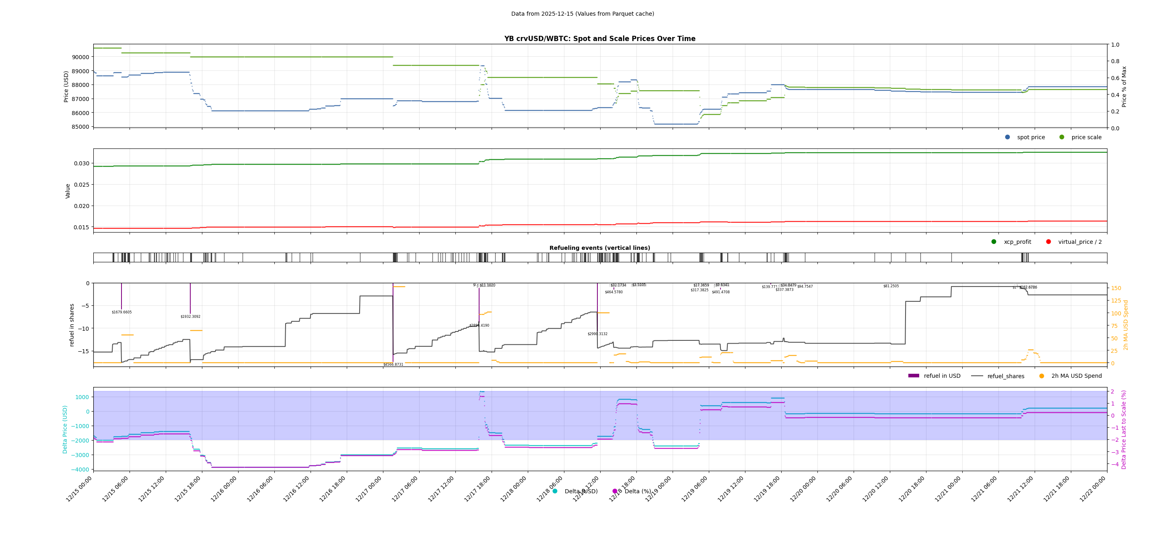Click the 12/15 00:00 x-axis tick label
Screen dimensions: 1165x554
[80, 488]
